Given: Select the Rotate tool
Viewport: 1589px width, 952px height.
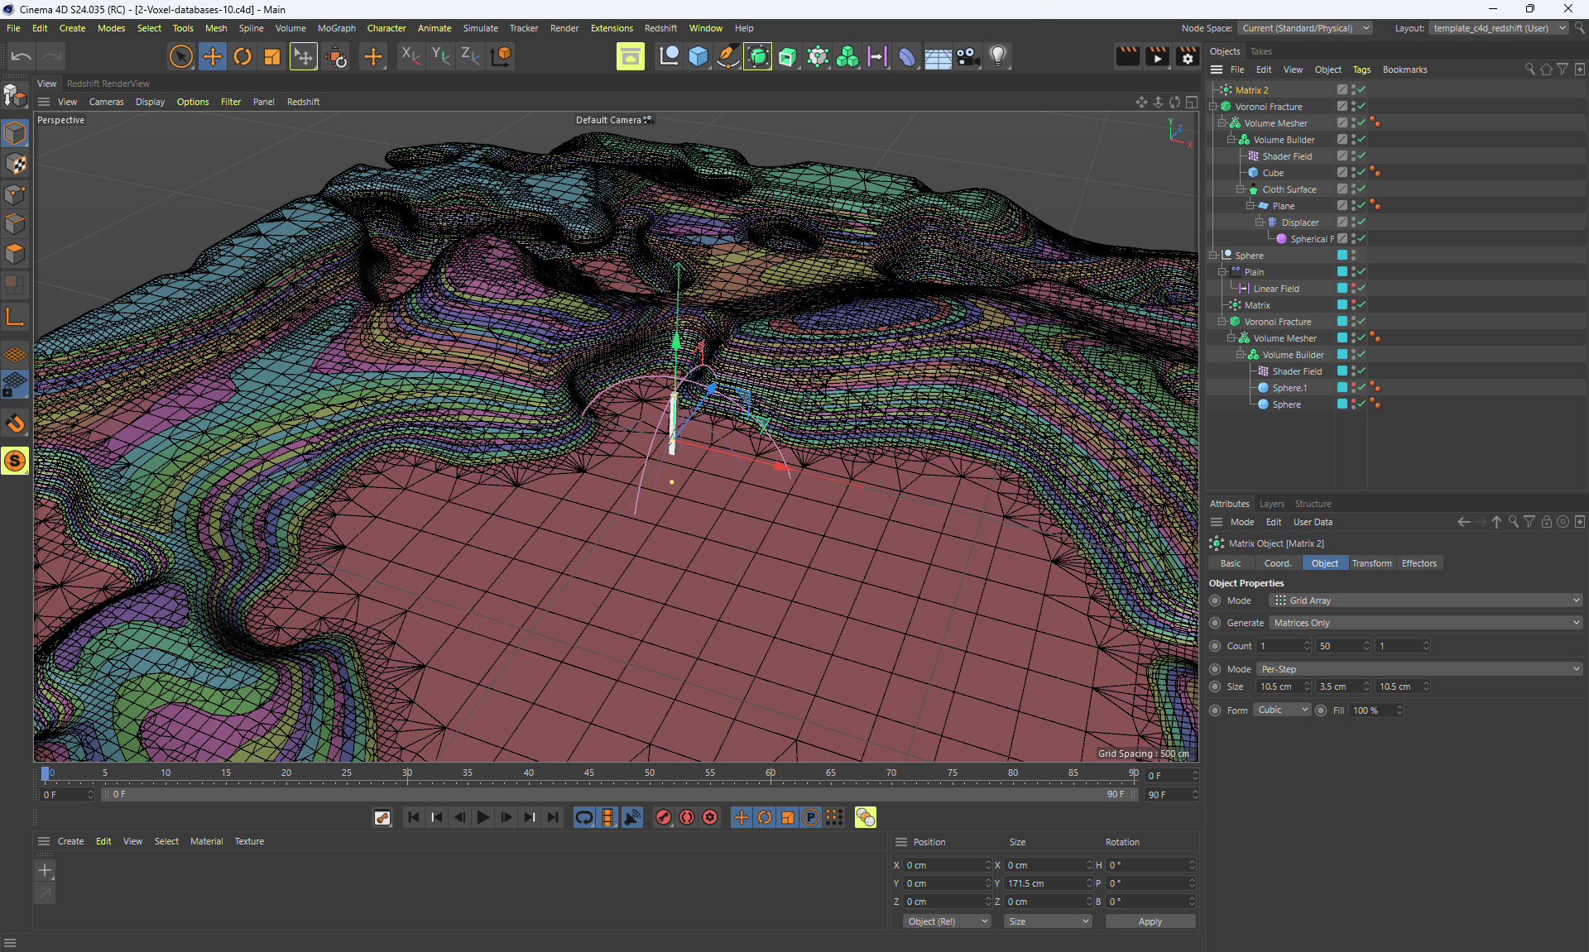Looking at the screenshot, I should 242,56.
